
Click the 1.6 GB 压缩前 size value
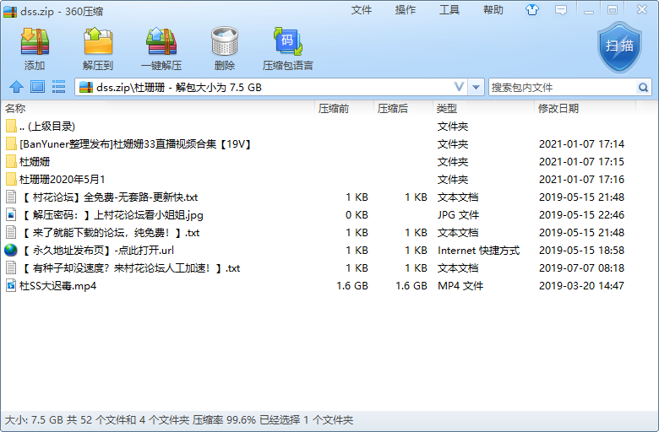[x=352, y=286]
